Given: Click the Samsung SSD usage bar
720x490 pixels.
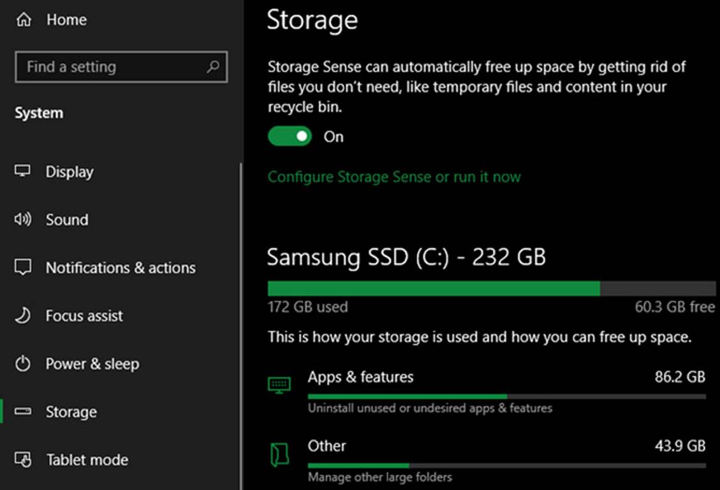Looking at the screenshot, I should [491, 288].
